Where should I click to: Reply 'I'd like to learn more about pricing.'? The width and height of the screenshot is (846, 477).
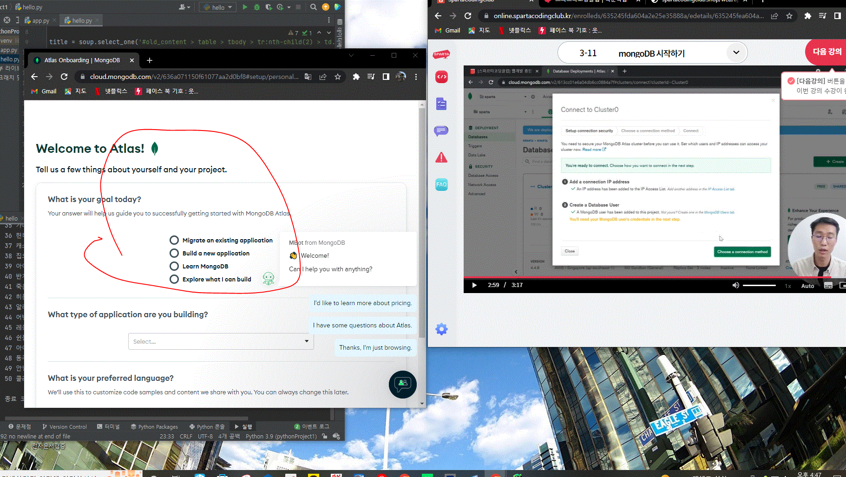coord(362,303)
